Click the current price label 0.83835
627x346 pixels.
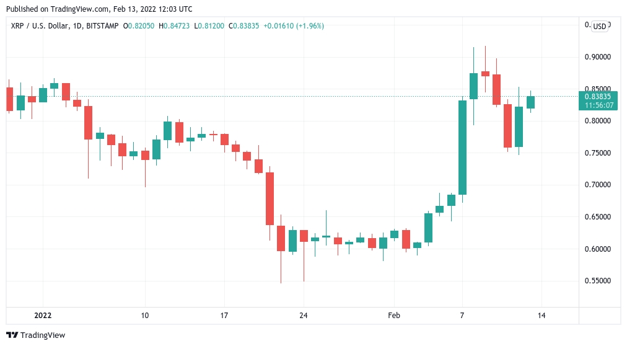(598, 96)
